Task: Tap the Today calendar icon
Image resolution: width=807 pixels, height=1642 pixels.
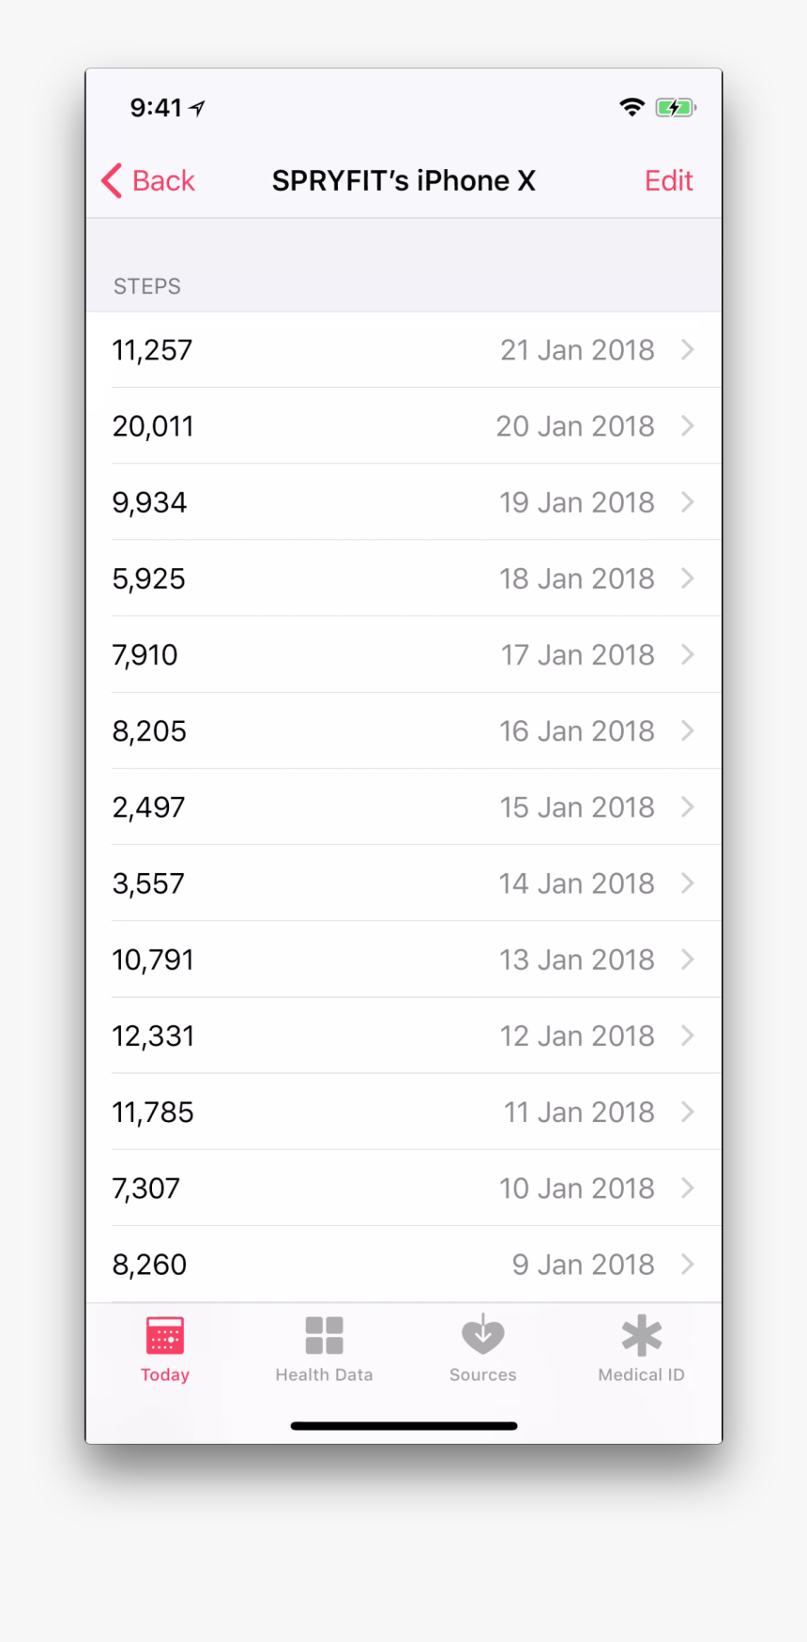Action: pyautogui.click(x=165, y=1335)
